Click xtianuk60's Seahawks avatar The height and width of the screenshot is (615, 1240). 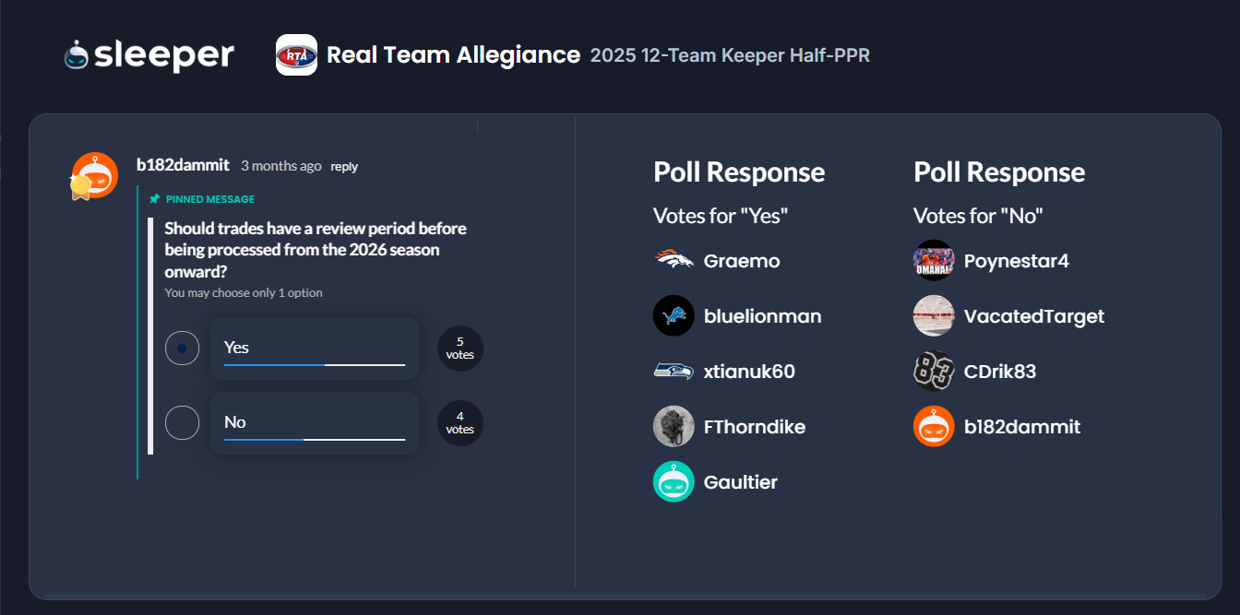(x=674, y=372)
